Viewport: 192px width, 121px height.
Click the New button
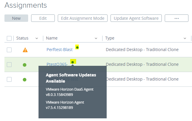[16, 18]
